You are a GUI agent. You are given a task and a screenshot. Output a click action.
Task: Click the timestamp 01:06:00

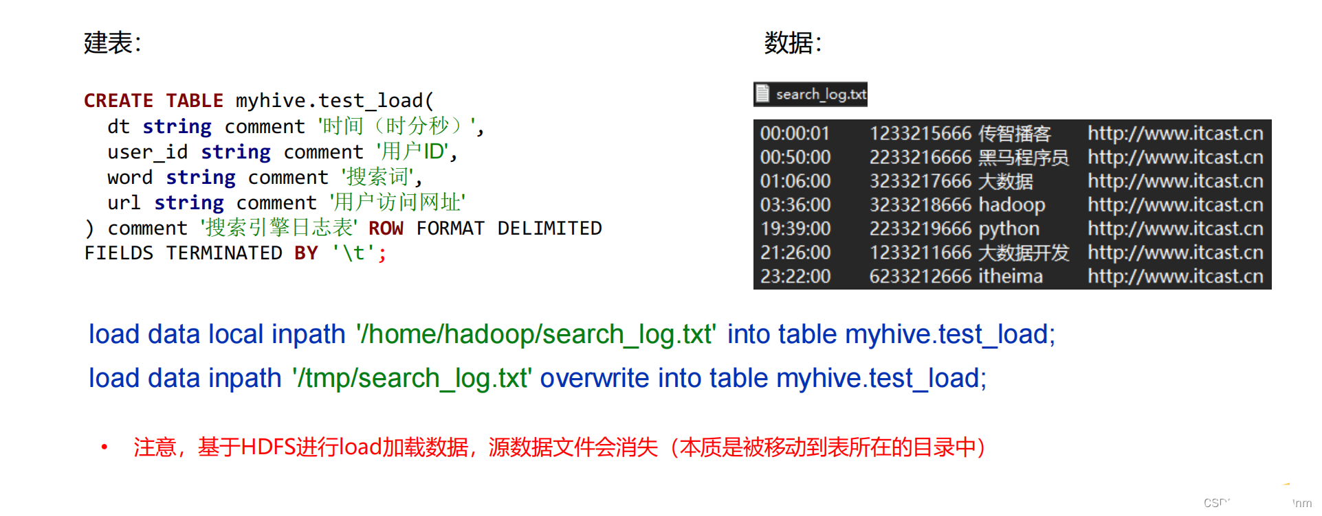[x=795, y=181]
